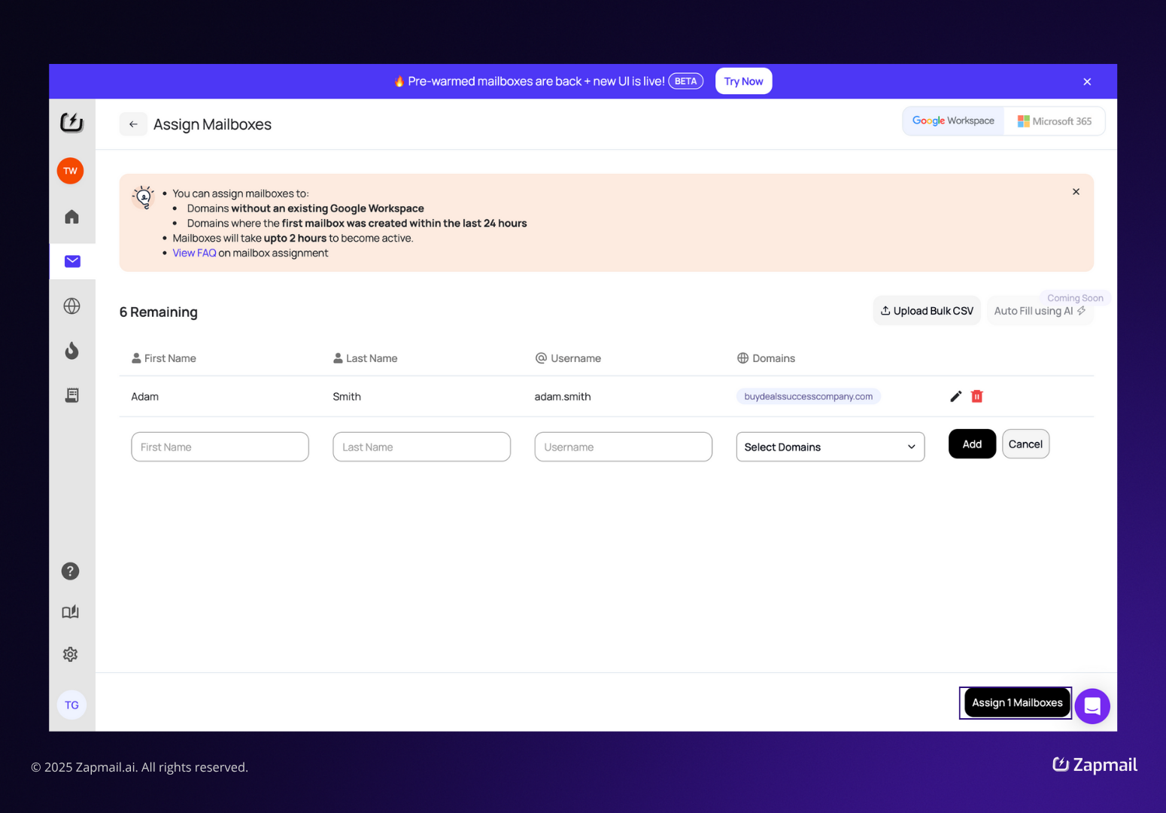Image resolution: width=1166 pixels, height=813 pixels.
Task: Click the adam.smith username cell
Action: tap(563, 397)
